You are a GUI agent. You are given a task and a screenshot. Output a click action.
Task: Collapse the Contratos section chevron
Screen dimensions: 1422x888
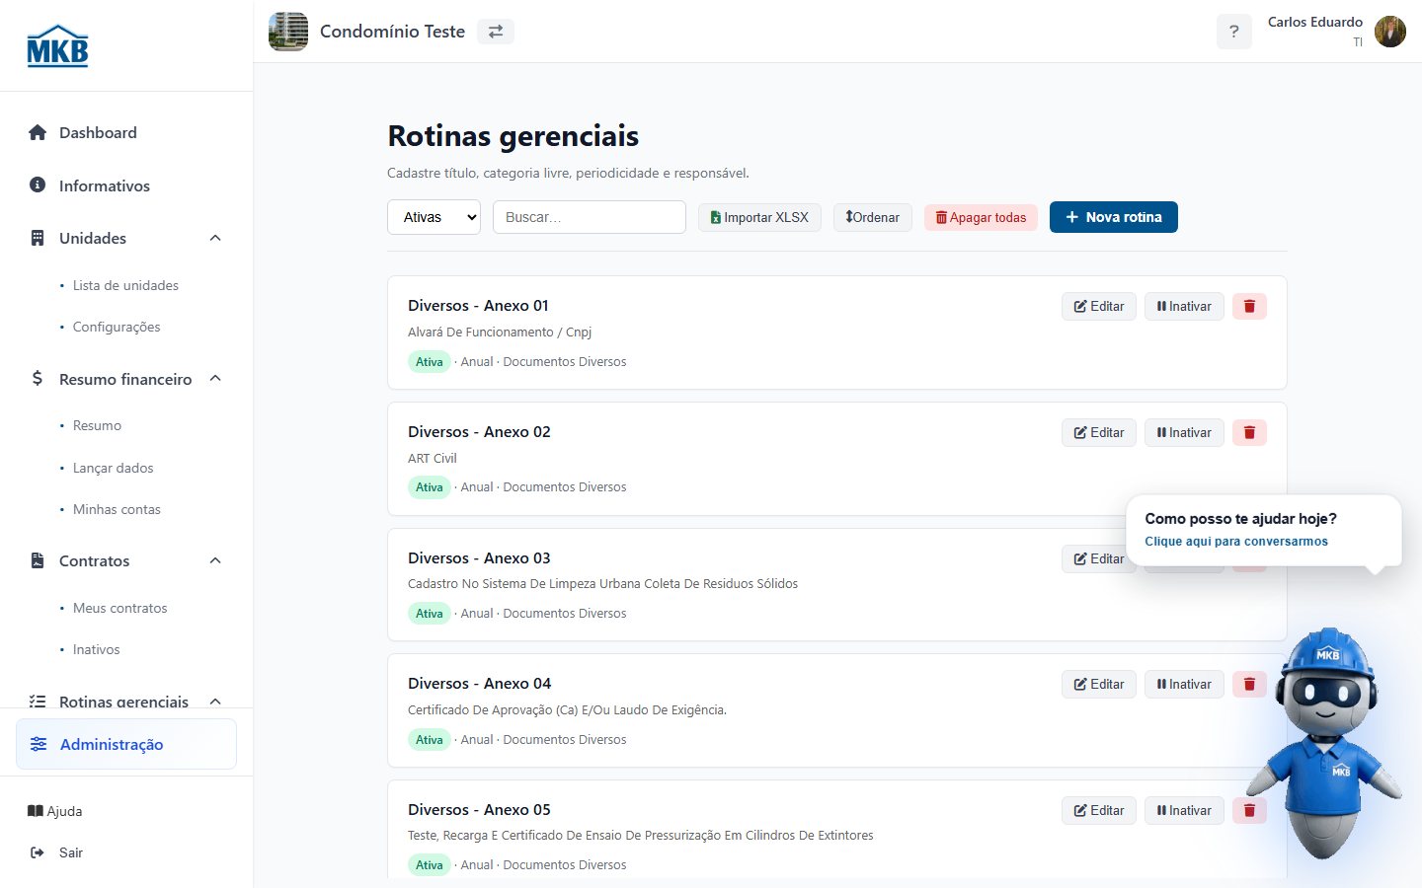coord(215,560)
